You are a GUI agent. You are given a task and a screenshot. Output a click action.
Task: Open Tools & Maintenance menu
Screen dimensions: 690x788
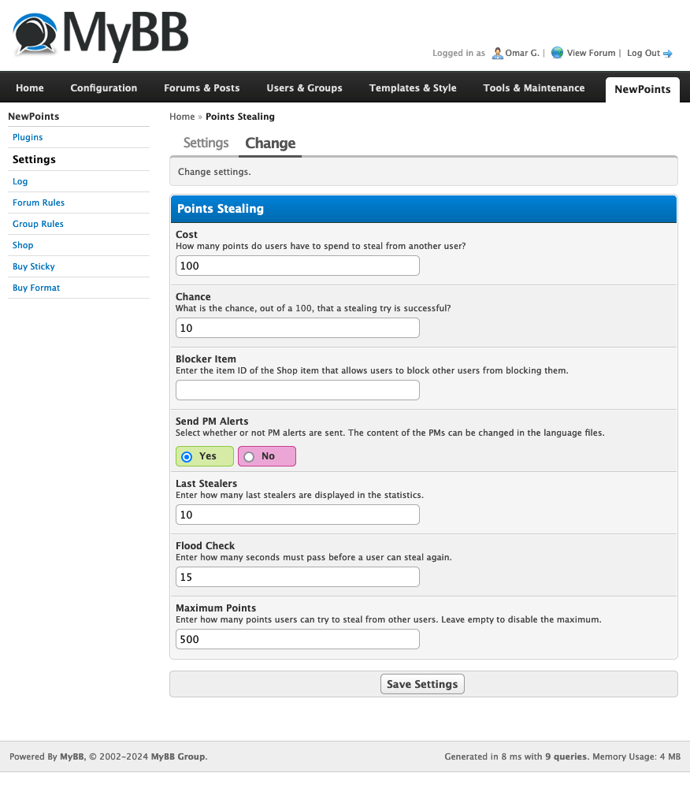(534, 88)
